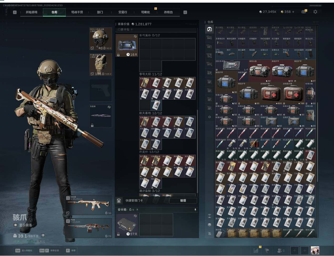Select the knife melee slot
Viewport: 334px width, 256px height.
pos(101,116)
